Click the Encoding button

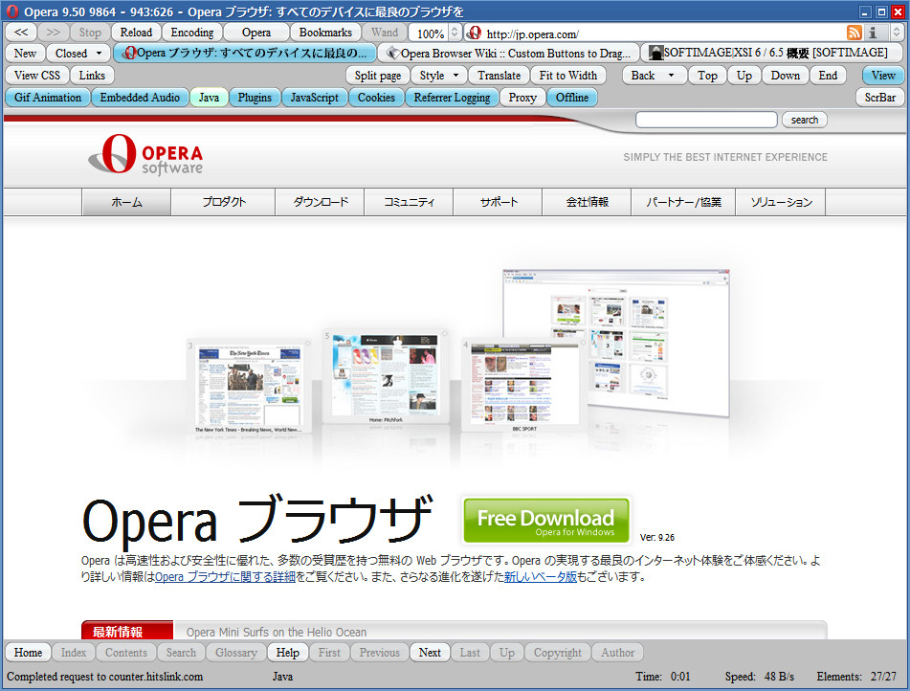192,33
